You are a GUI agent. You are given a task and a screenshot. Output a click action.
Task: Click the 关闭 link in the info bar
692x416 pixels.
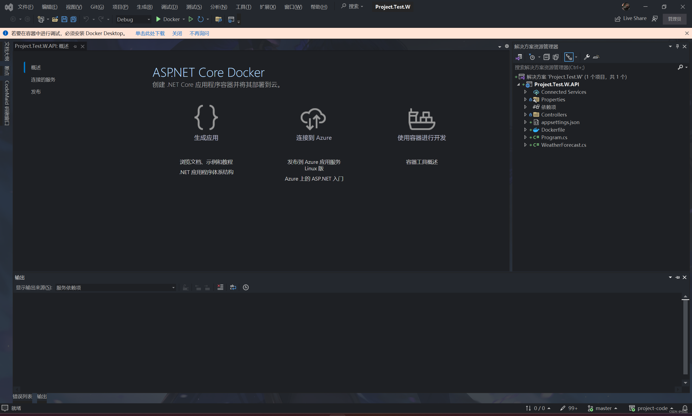pos(177,33)
